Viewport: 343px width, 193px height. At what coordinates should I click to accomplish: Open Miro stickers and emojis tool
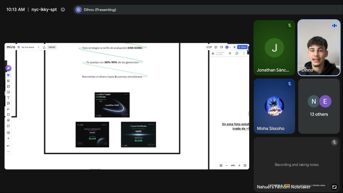8,120
